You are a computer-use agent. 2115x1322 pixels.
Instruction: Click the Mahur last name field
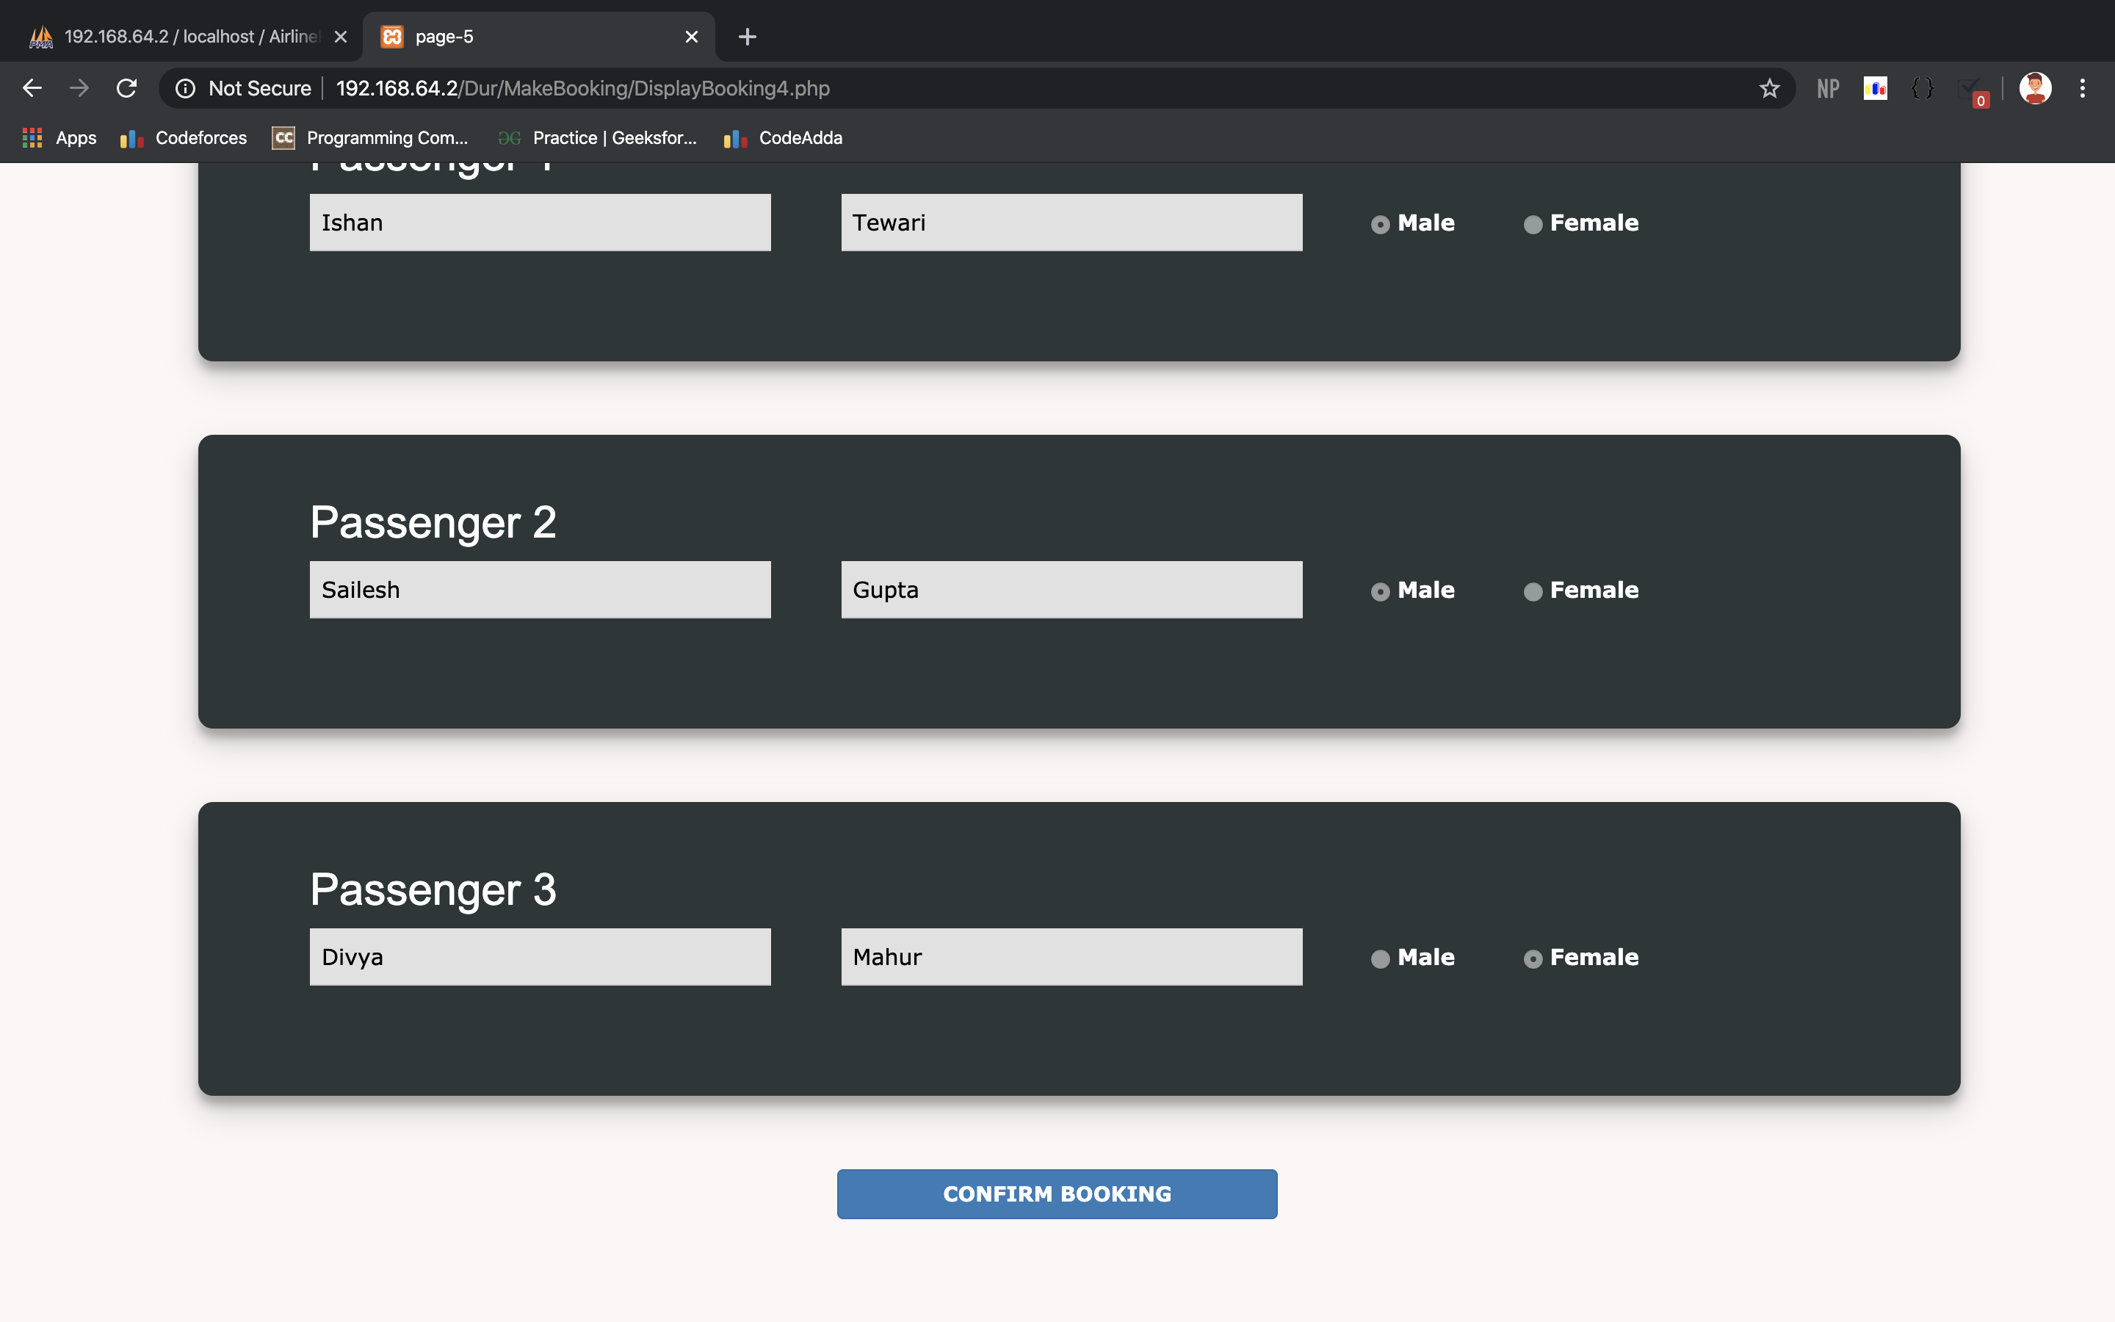pyautogui.click(x=1071, y=956)
